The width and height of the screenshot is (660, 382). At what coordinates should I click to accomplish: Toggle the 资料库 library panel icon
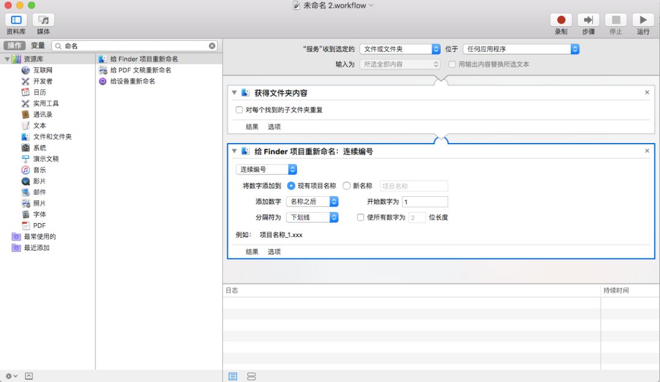(16, 20)
